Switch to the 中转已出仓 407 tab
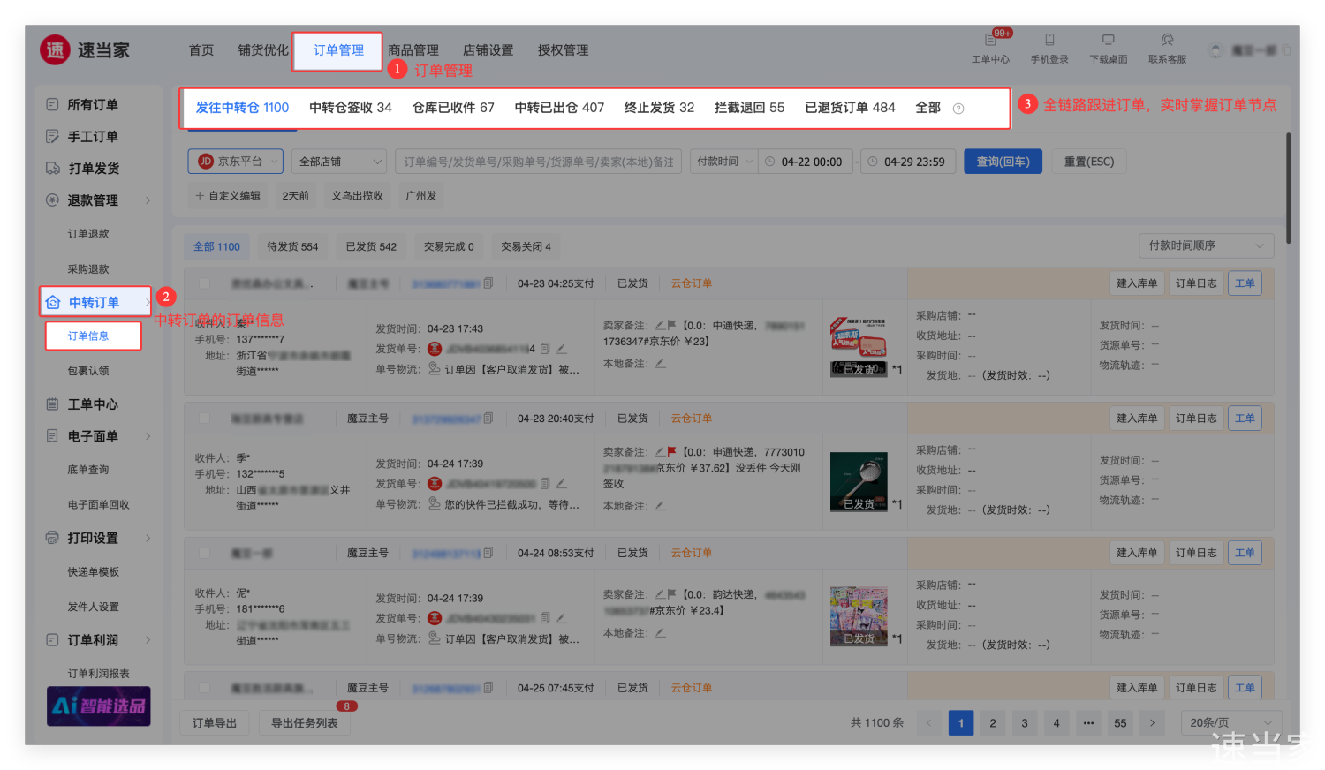The height and width of the screenshot is (770, 1325). (x=559, y=108)
